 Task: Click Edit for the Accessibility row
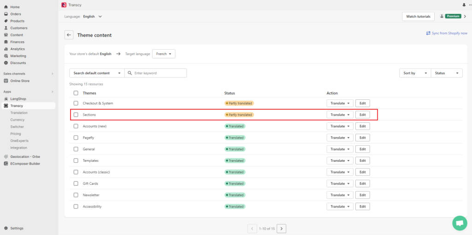362,206
